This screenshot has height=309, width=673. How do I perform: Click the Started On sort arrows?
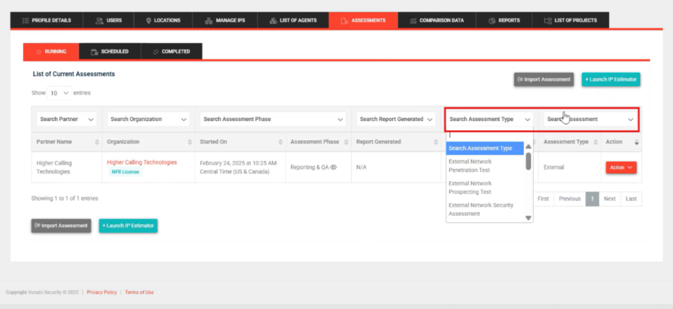tap(280, 142)
